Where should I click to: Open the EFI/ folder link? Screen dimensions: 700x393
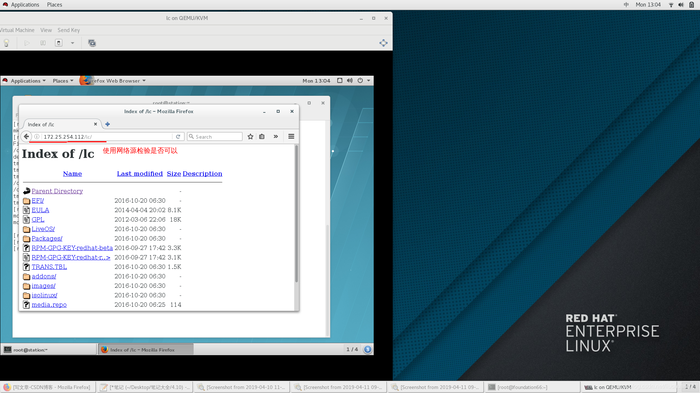(38, 201)
